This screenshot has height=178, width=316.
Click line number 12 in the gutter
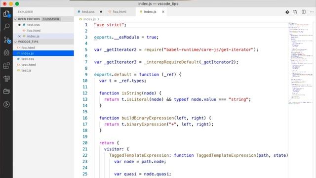[85, 93]
